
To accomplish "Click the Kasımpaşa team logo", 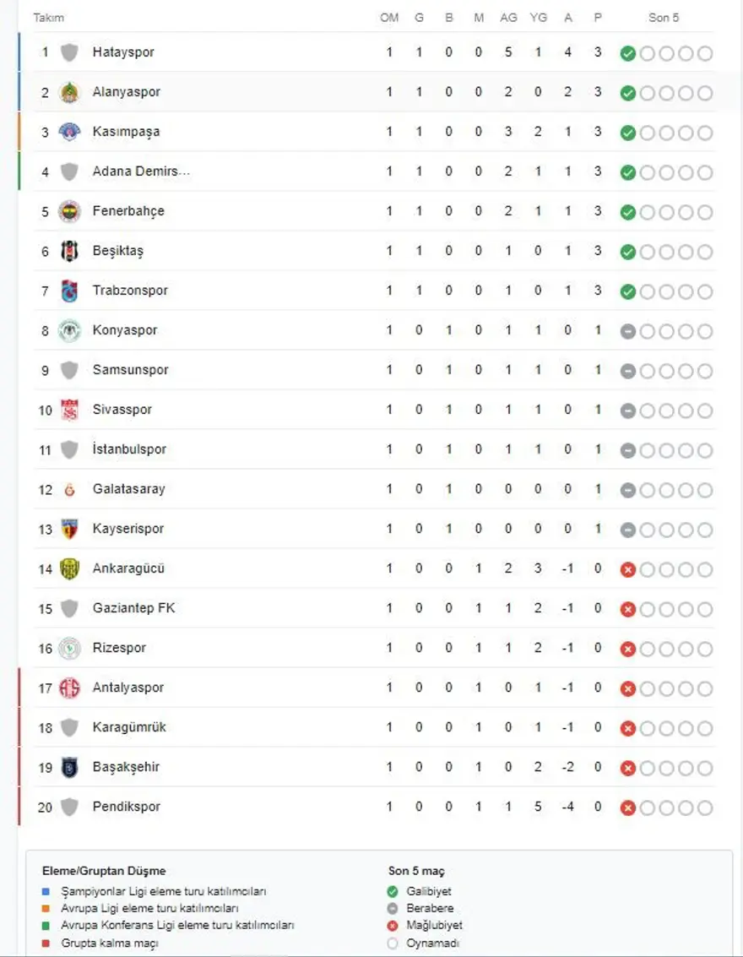I will click(x=69, y=132).
